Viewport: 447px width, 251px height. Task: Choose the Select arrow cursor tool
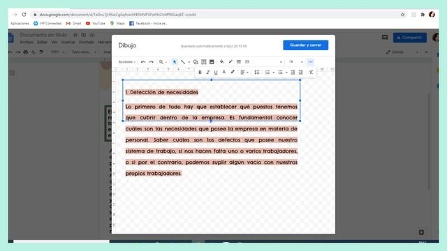pos(175,62)
